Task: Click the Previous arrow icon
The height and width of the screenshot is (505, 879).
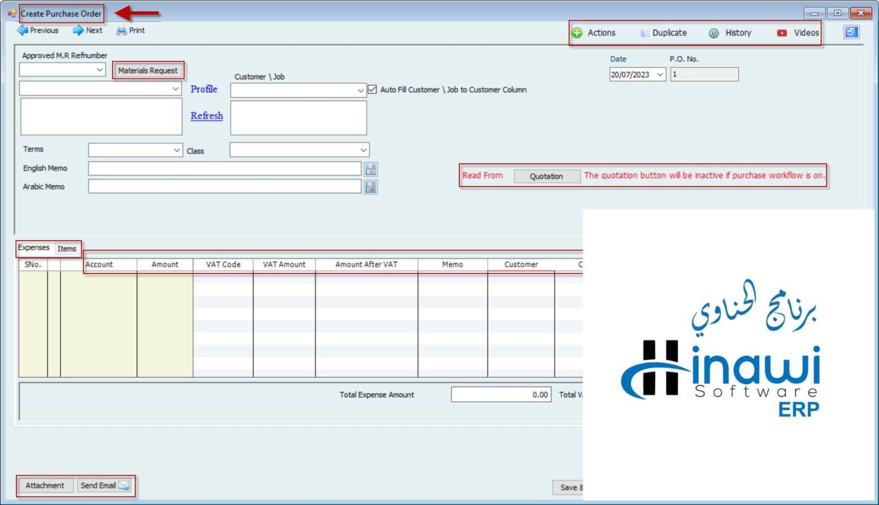Action: pos(23,30)
